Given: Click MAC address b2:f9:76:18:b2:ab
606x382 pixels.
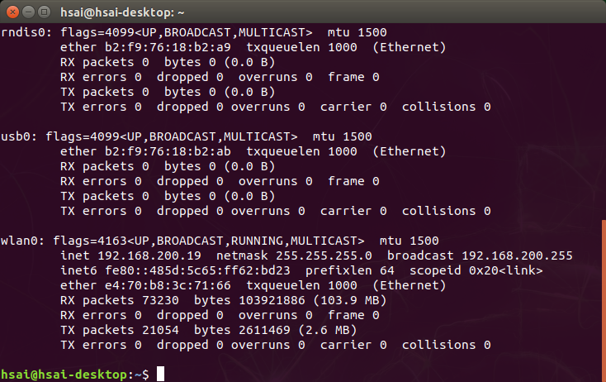Looking at the screenshot, I should [x=168, y=151].
